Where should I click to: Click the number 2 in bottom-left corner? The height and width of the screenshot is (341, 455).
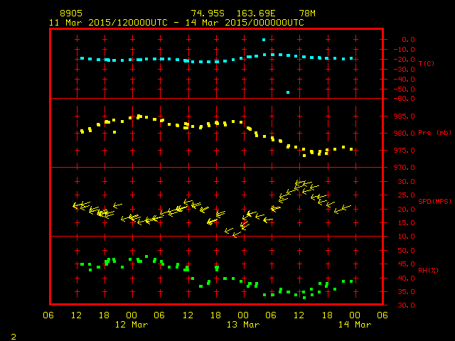(13, 335)
